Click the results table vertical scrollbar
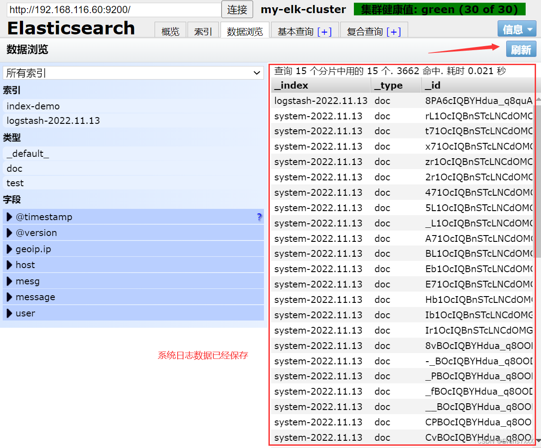This screenshot has height=448, width=541. (538, 181)
